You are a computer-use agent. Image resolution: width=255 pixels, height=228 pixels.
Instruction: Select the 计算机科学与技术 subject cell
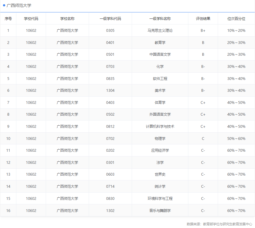(x=160, y=127)
